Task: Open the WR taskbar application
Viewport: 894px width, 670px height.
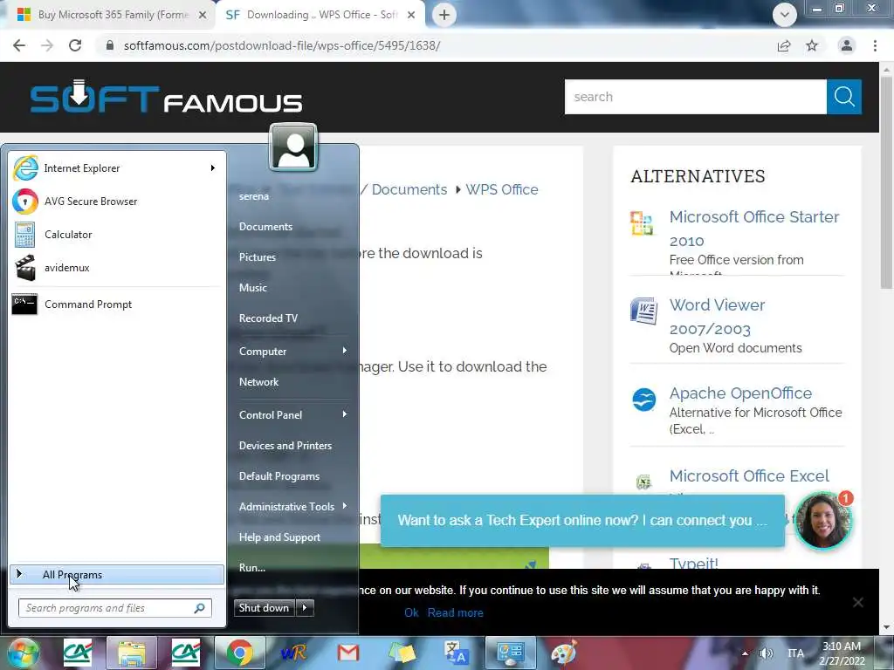Action: tap(293, 653)
